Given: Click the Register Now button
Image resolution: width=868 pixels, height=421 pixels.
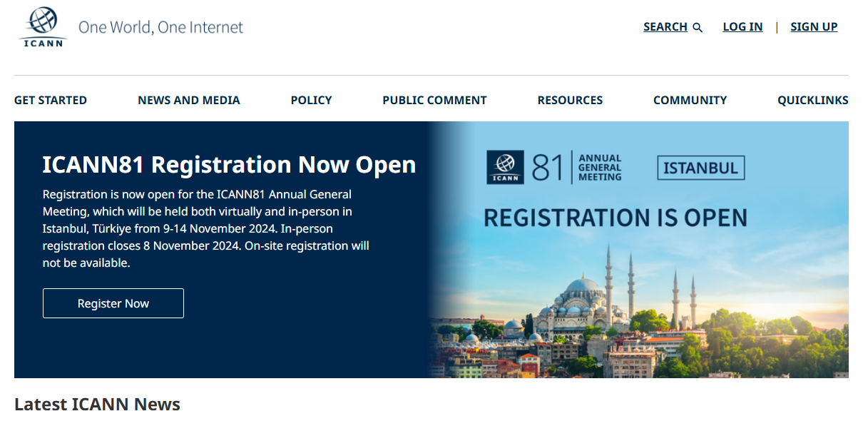Looking at the screenshot, I should (x=113, y=303).
